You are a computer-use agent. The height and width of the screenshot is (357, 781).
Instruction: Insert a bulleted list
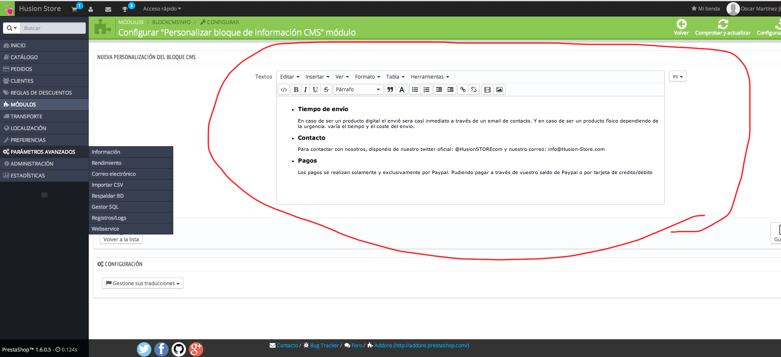coord(415,90)
